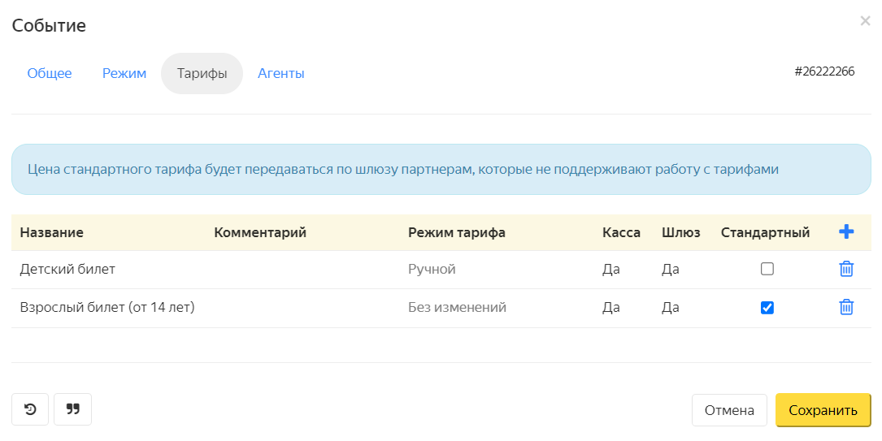Click the quotation marks icon button
Viewport: 882px width, 441px height.
tap(72, 409)
